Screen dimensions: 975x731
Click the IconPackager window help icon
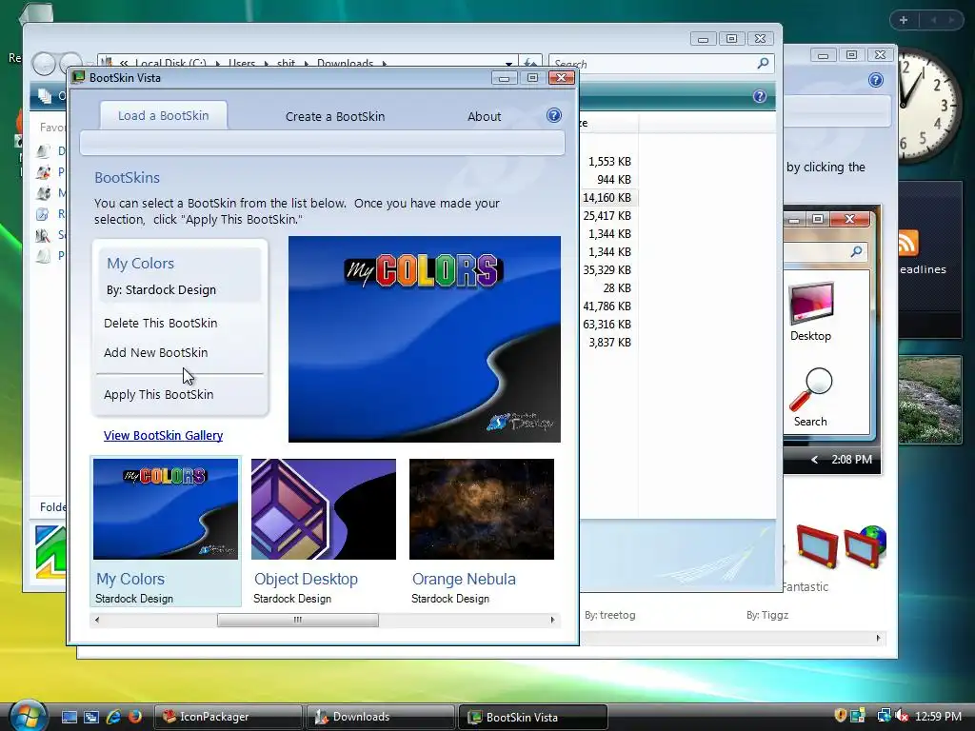tap(876, 80)
